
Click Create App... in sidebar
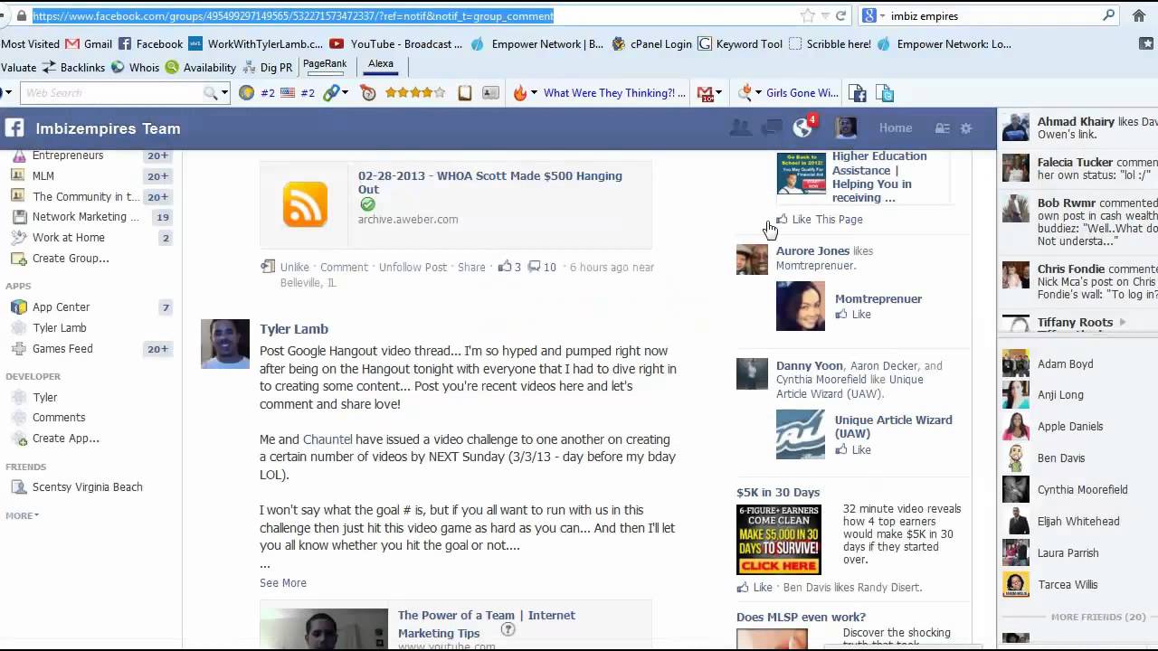tap(65, 439)
